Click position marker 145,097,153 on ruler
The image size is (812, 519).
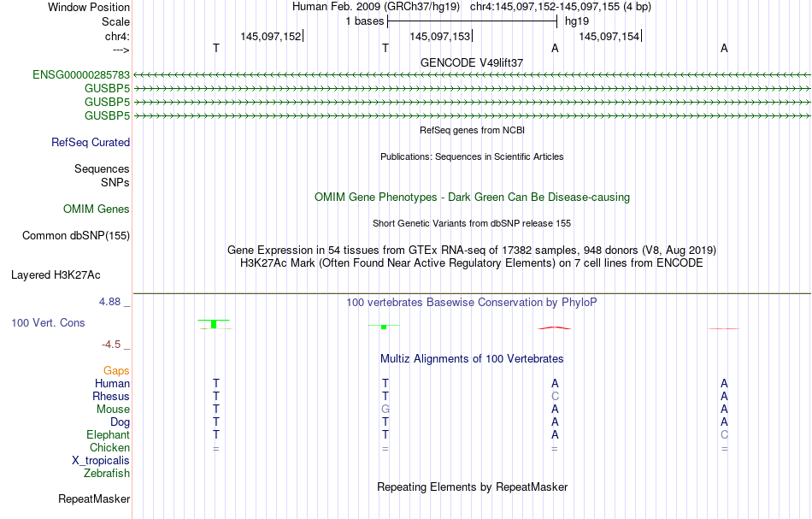[x=440, y=36]
